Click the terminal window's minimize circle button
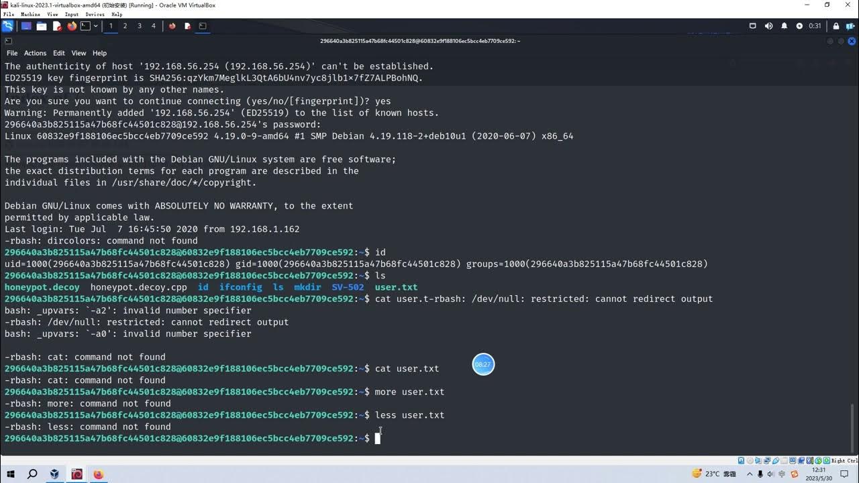Screen dimensions: 859x483 (831, 41)
